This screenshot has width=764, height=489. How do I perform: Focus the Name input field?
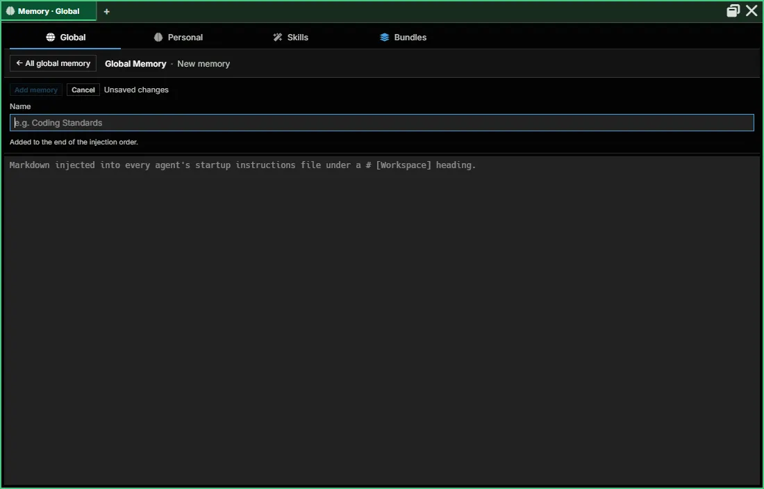(382, 123)
